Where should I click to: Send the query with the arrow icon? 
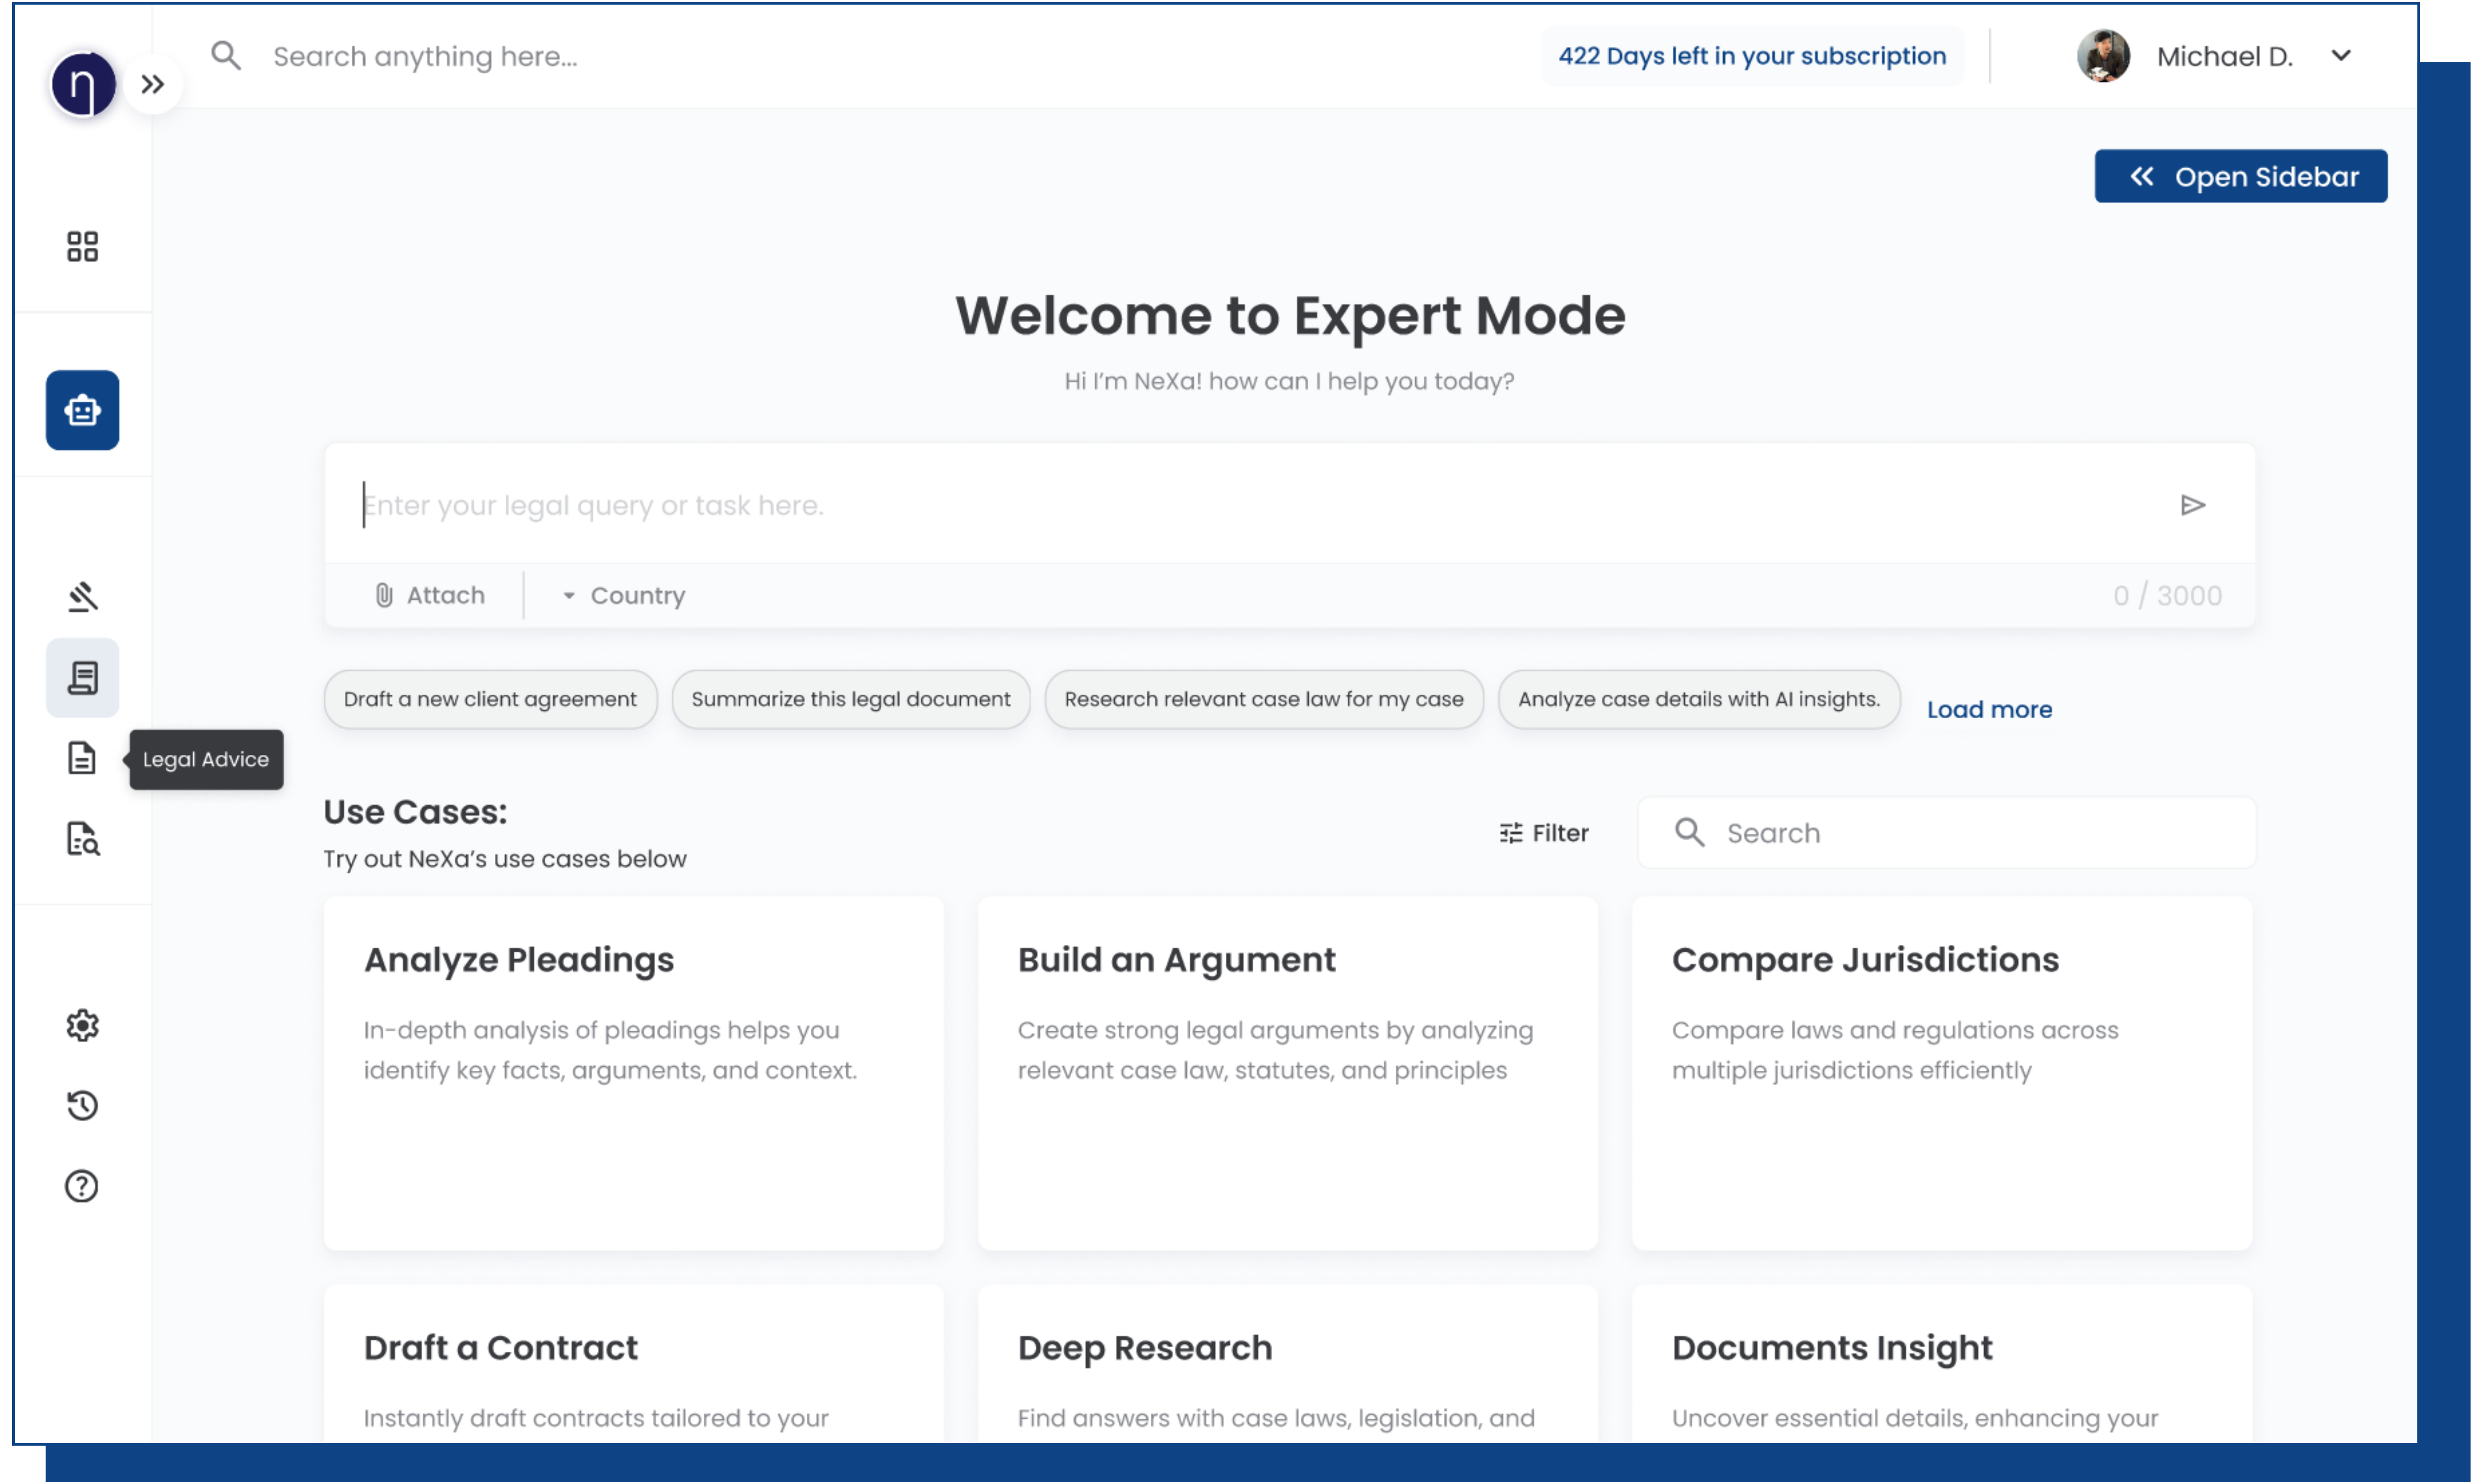click(2193, 505)
